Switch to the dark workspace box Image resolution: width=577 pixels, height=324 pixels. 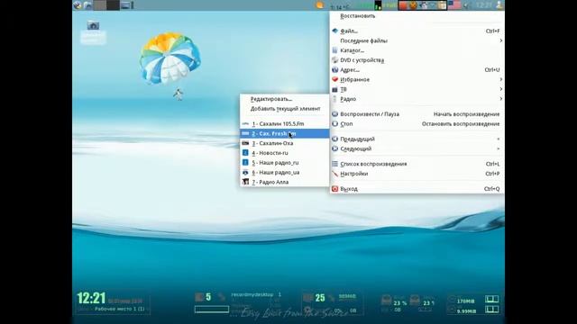pos(113,5)
